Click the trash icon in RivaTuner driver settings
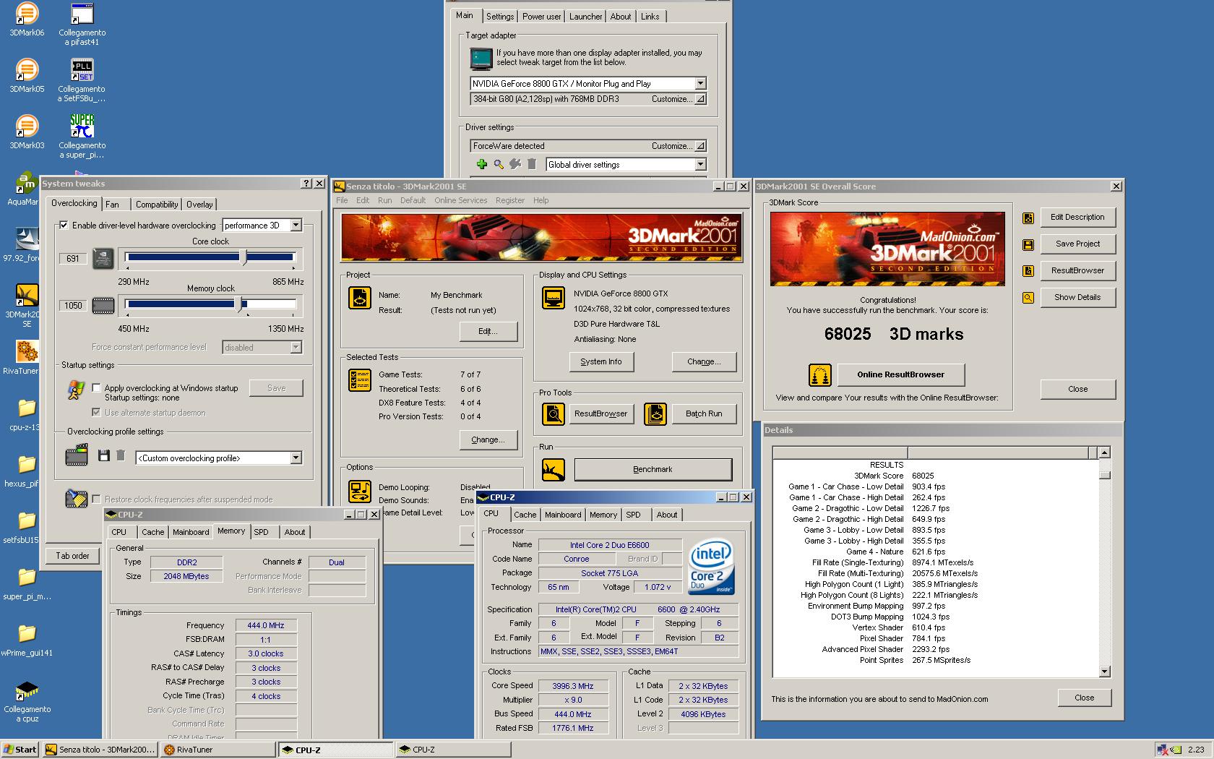This screenshot has height=759, width=1214. [532, 164]
